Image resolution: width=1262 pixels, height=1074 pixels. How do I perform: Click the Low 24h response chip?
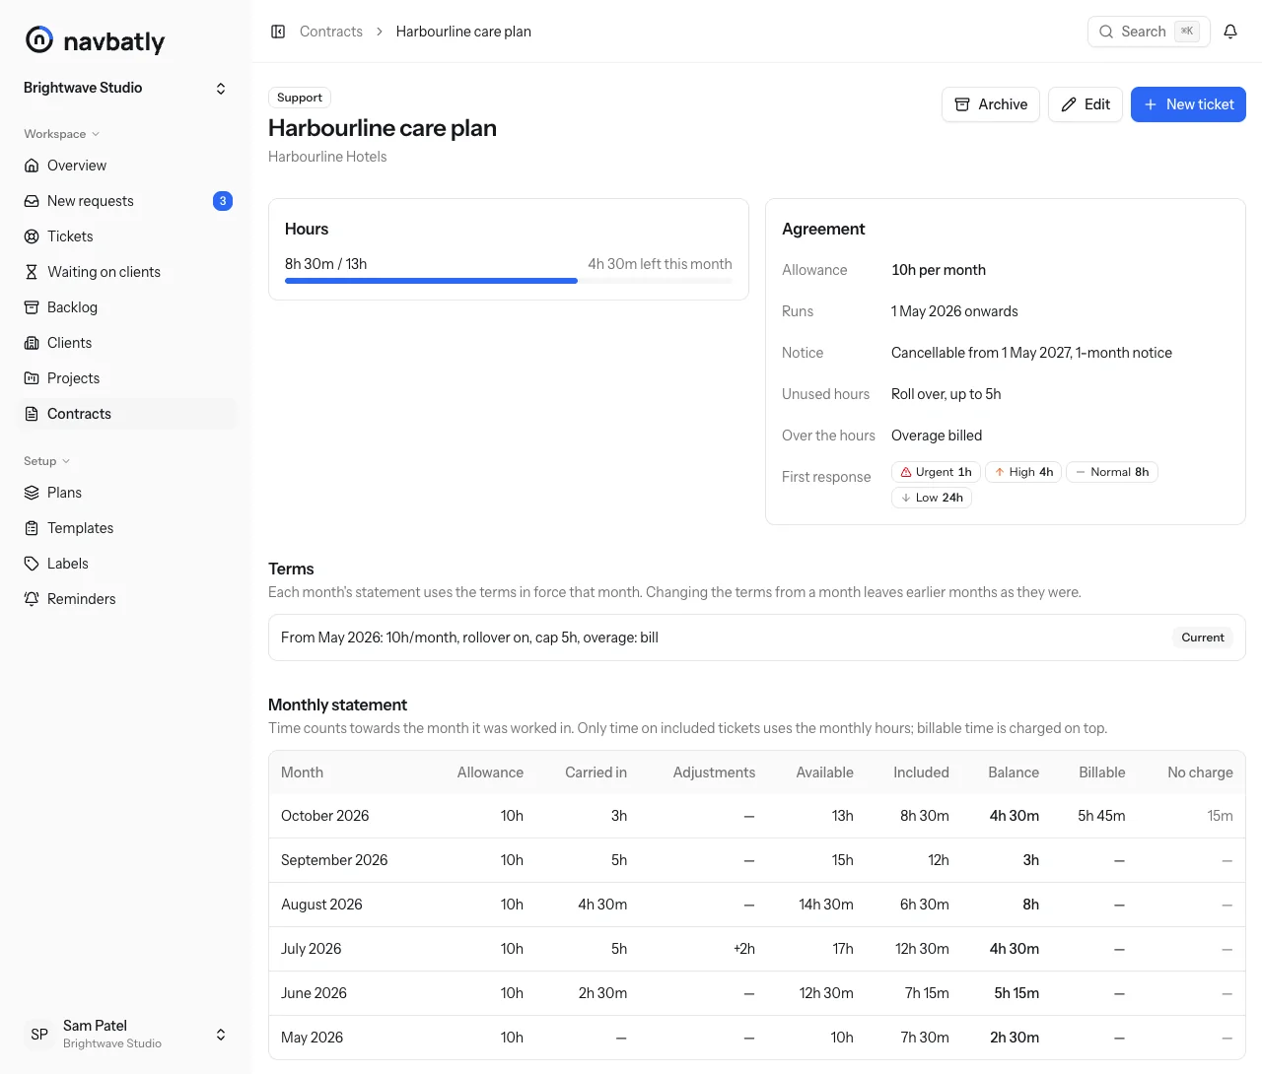[932, 498]
